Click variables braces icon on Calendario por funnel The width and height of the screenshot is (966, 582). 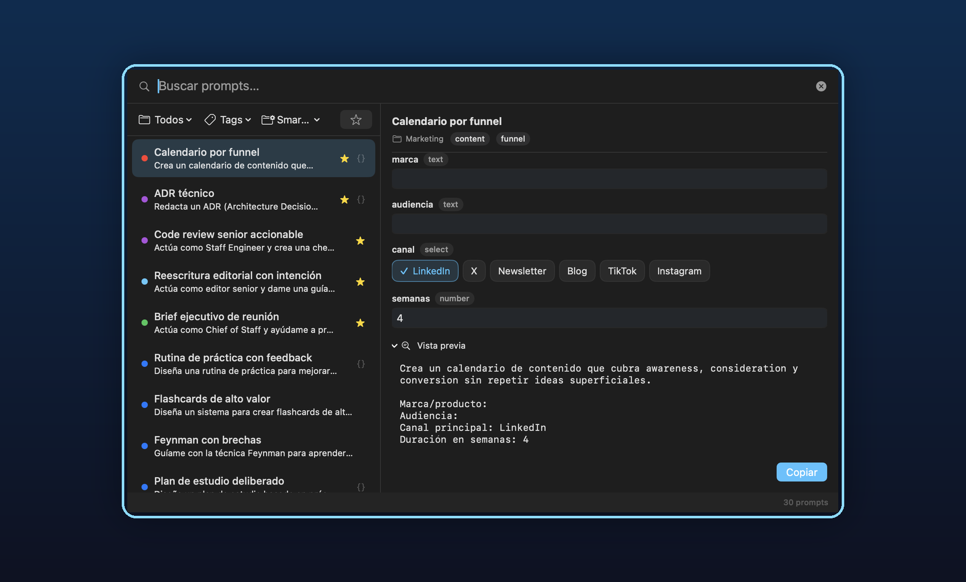(361, 159)
